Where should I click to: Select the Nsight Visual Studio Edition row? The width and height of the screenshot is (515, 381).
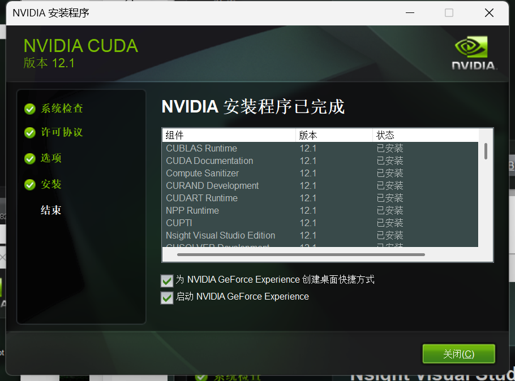coord(320,236)
